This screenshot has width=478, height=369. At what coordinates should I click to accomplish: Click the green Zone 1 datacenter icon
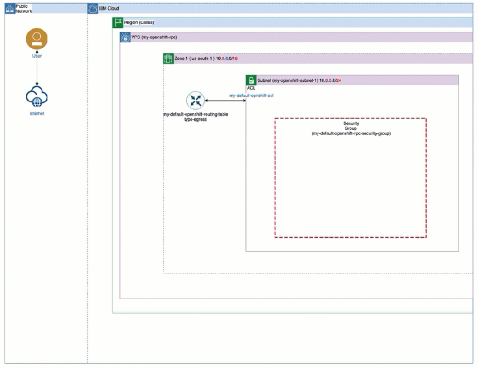[x=168, y=58]
